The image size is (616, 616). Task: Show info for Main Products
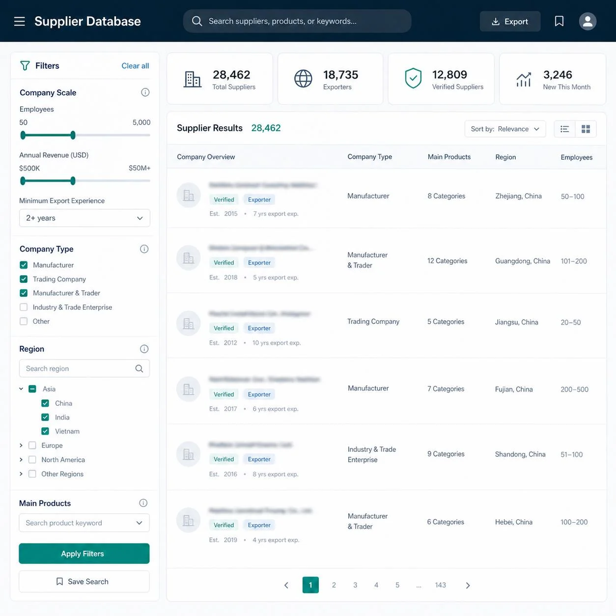tap(143, 503)
